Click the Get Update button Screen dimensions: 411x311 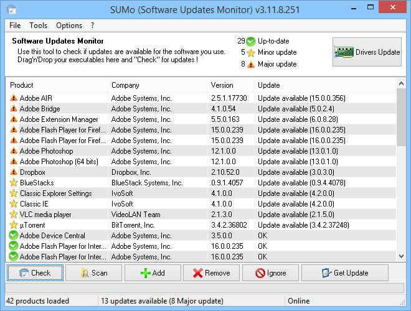pos(345,273)
